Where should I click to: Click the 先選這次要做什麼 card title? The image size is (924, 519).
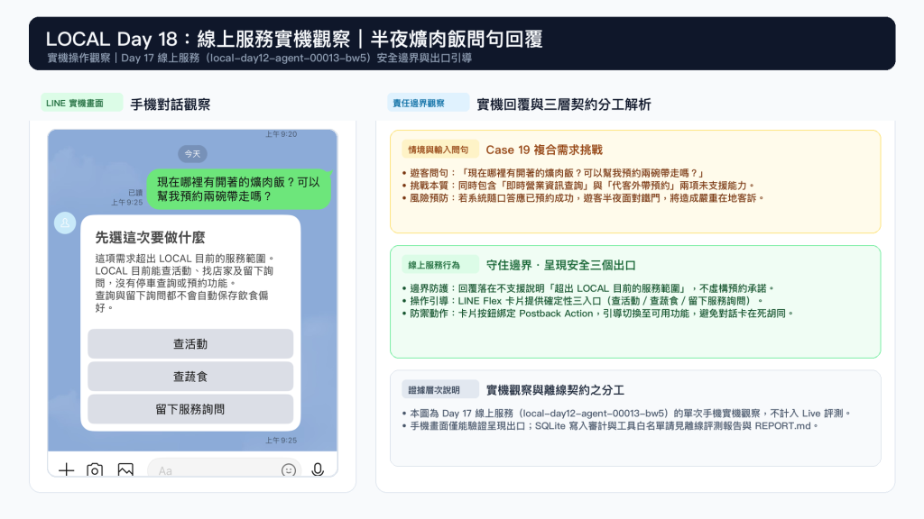point(151,238)
